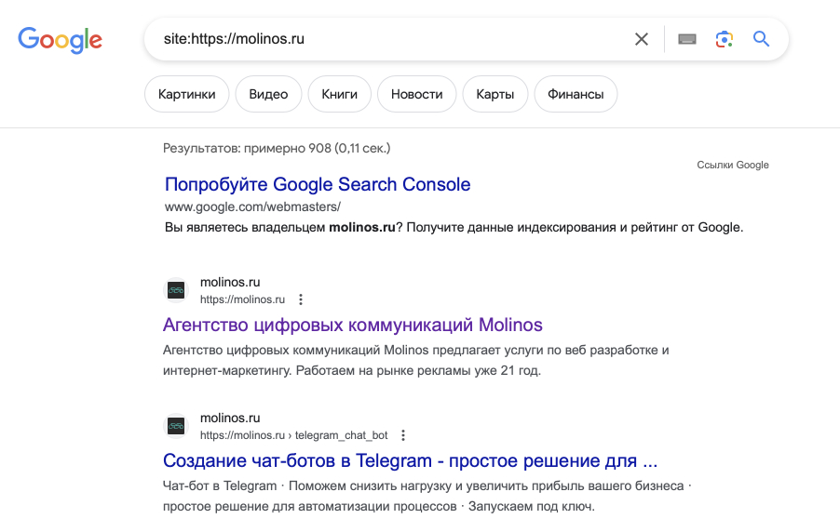Switch to Картинки filter tab
Screen dimensions: 840x532
pos(187,94)
